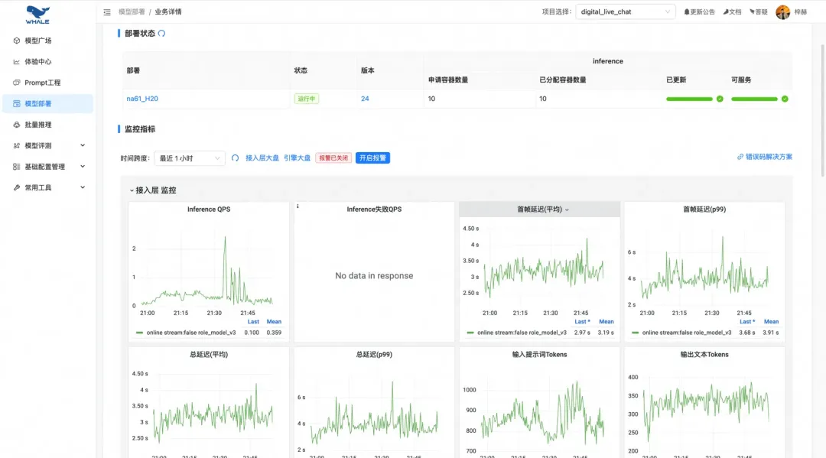
Task: Open the 引擎大盘 link
Action: coord(297,158)
